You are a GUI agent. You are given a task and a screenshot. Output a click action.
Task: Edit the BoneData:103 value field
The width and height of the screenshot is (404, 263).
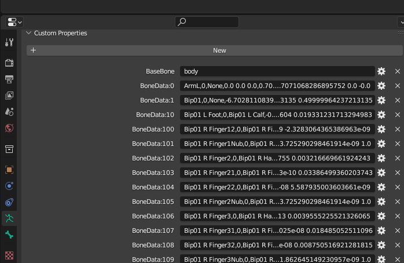pos(277,173)
